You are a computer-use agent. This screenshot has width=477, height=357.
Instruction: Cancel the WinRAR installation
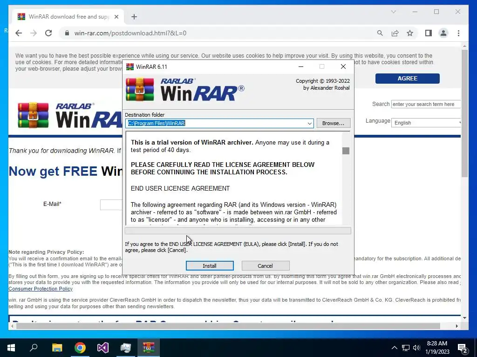[265, 265]
